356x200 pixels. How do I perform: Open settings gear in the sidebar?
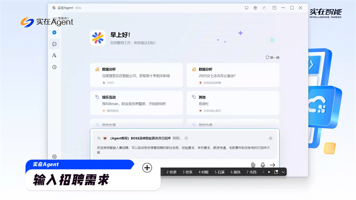click(x=54, y=156)
